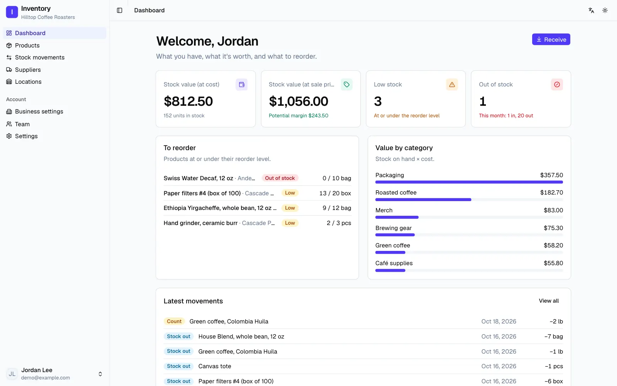Image resolution: width=617 pixels, height=386 pixels.
Task: Click the Canvas tote movement row
Action: [363, 366]
